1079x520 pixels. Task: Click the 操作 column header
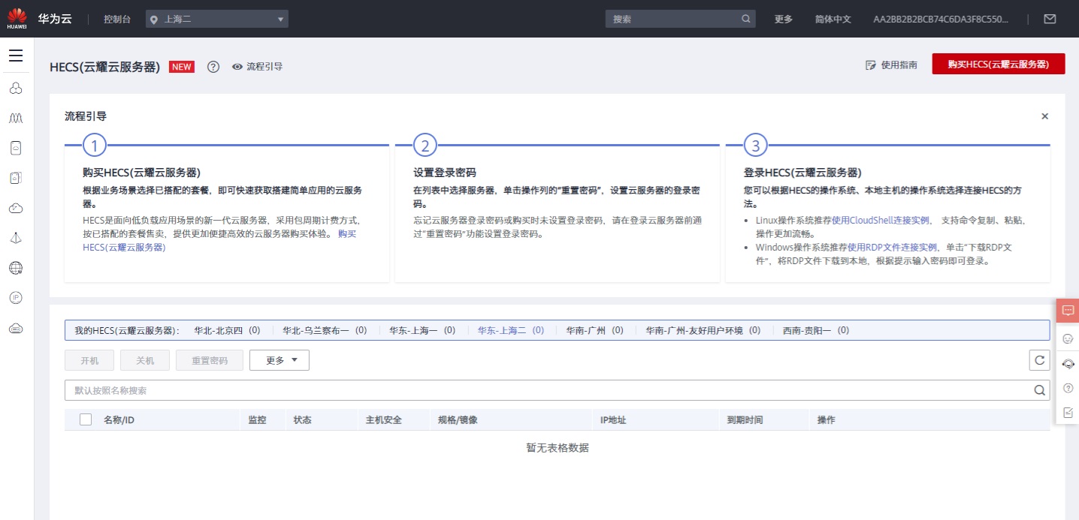827,419
